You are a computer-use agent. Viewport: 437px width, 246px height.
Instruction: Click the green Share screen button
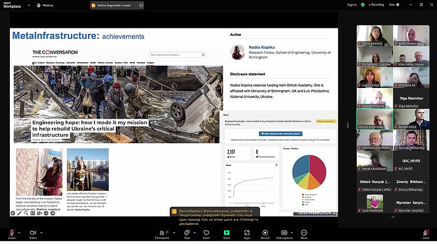227,234
